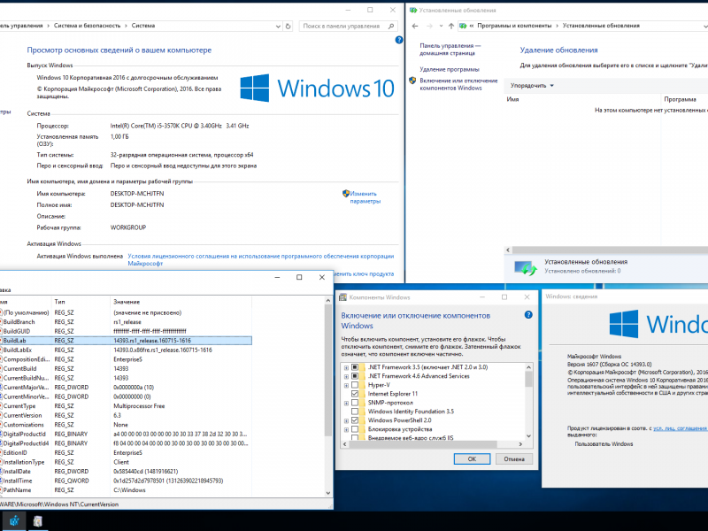
Task: Expand the Блокировка устройства node
Action: tap(346, 430)
